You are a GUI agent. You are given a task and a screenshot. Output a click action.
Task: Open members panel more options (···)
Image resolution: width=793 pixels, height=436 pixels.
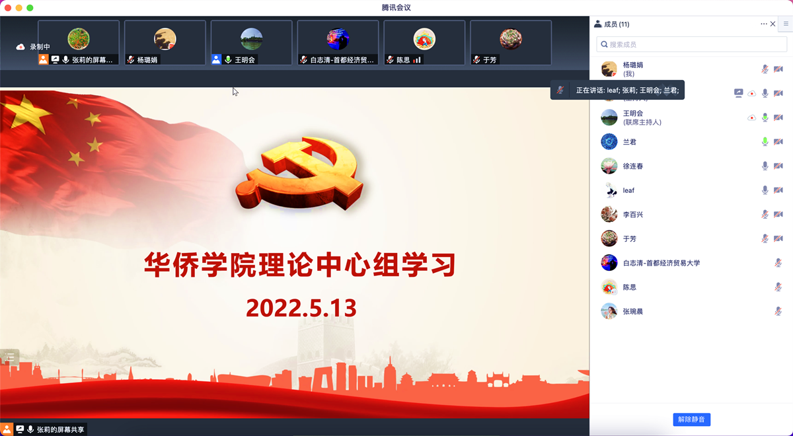[x=764, y=24]
